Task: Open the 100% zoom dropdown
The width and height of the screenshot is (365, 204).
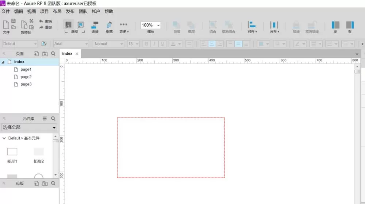Action: click(151, 25)
